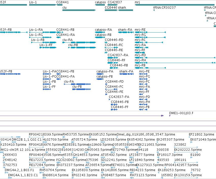Screen dimensions: 216x179
Task: Select the HL02709.5prime EST label
Action: point(55,140)
